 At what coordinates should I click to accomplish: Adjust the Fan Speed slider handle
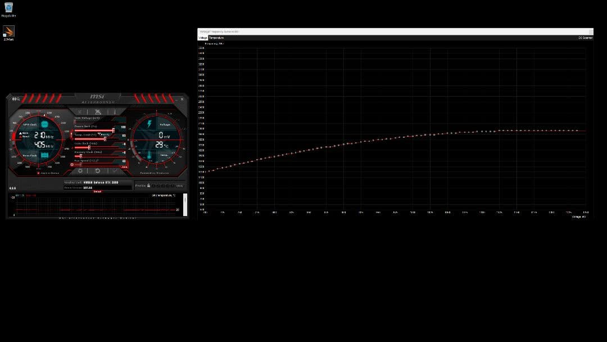click(x=72, y=165)
